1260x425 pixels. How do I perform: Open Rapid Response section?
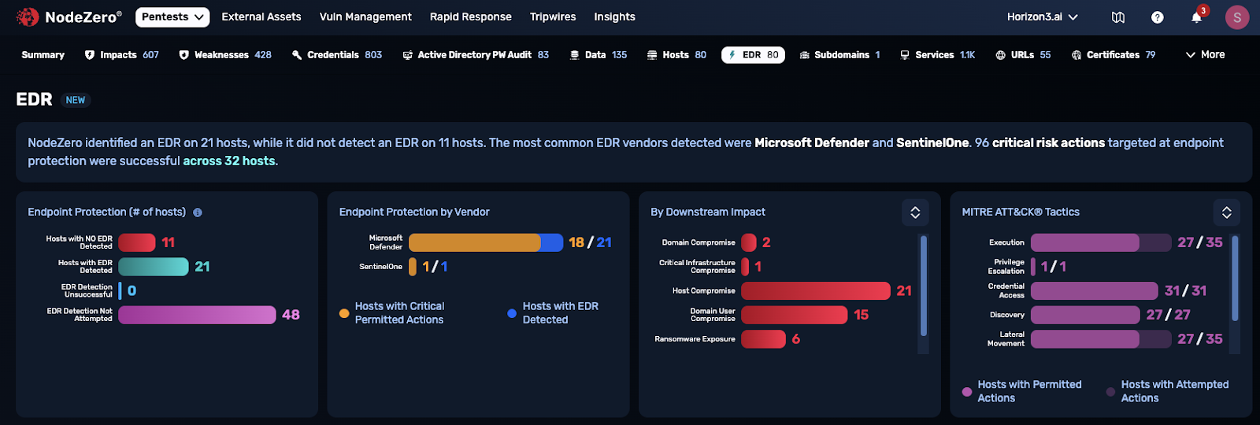[x=471, y=17]
